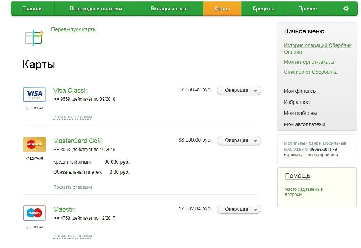
Task: Open Операции dropdown for Visa Classic
Action: pyautogui.click(x=239, y=90)
